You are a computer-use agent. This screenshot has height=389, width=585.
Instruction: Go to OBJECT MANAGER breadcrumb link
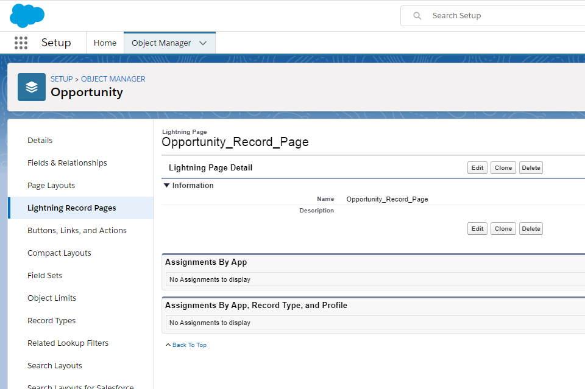click(x=113, y=79)
